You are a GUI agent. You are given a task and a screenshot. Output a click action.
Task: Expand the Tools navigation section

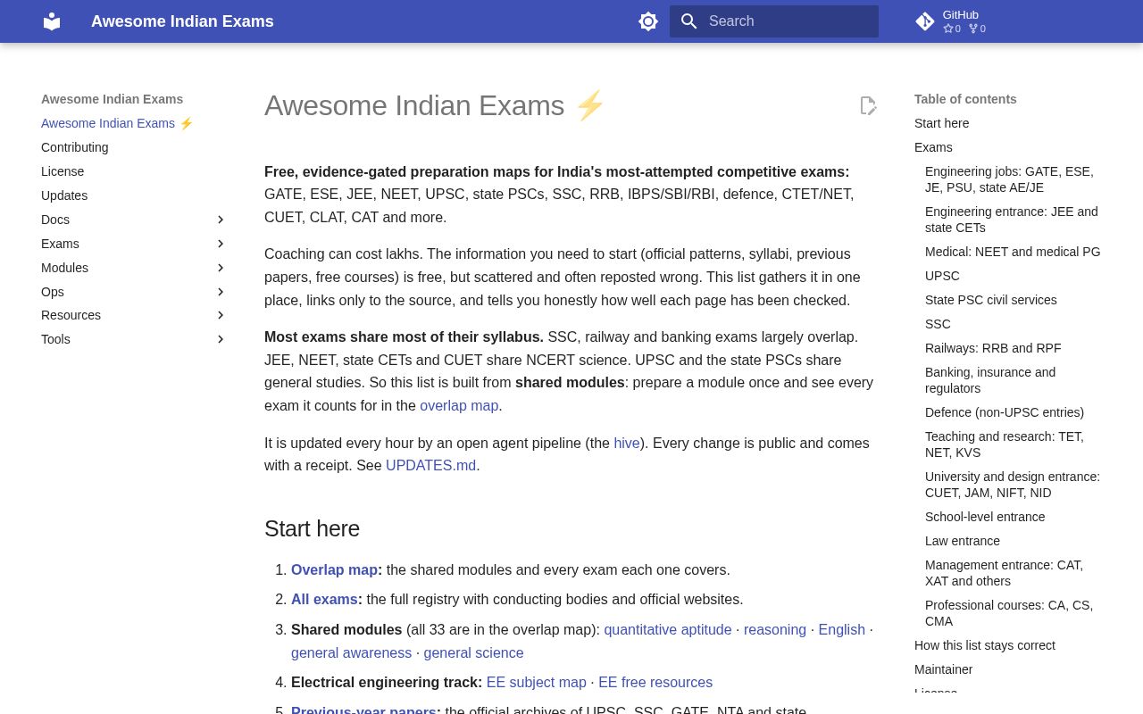(134, 339)
